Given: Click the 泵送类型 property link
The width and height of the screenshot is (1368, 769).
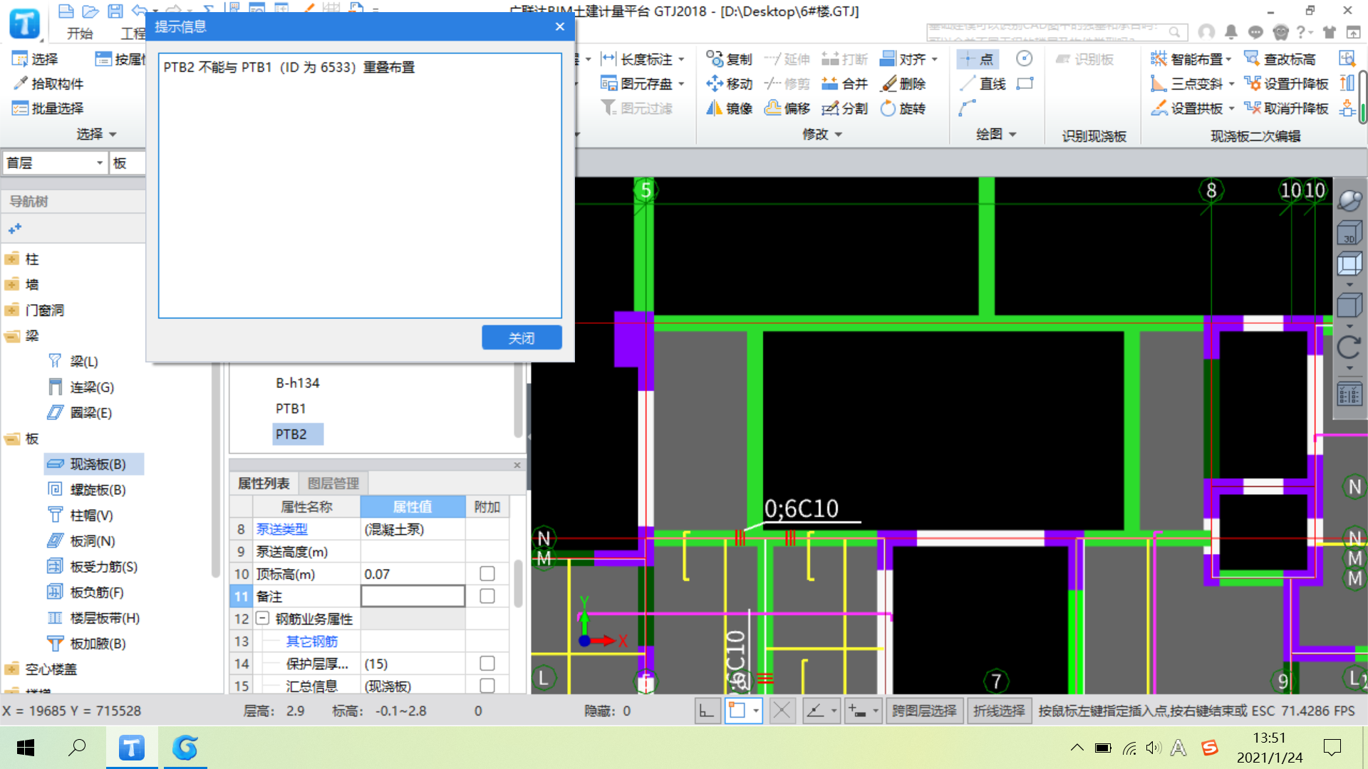Looking at the screenshot, I should coord(282,529).
